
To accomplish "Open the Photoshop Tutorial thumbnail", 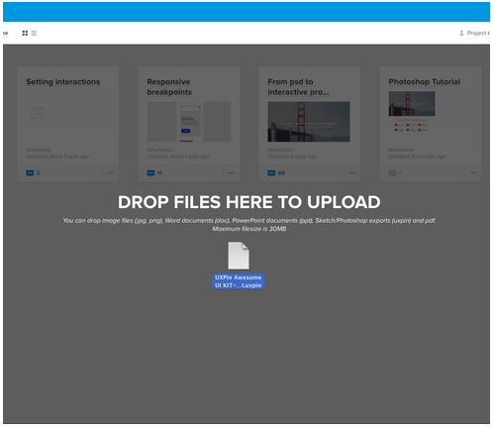I will (412, 104).
